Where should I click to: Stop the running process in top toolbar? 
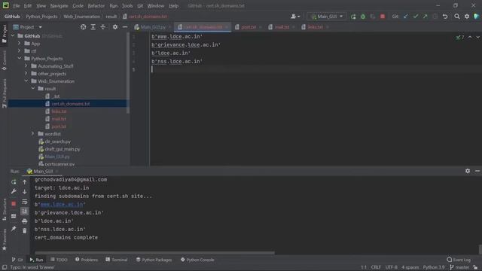coord(383,17)
